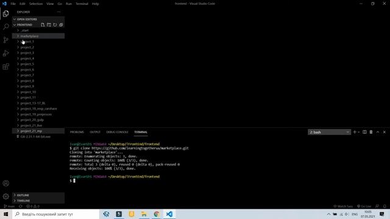Switch to the OUTPUT tab
This screenshot has width=390, height=219.
[x=95, y=132]
